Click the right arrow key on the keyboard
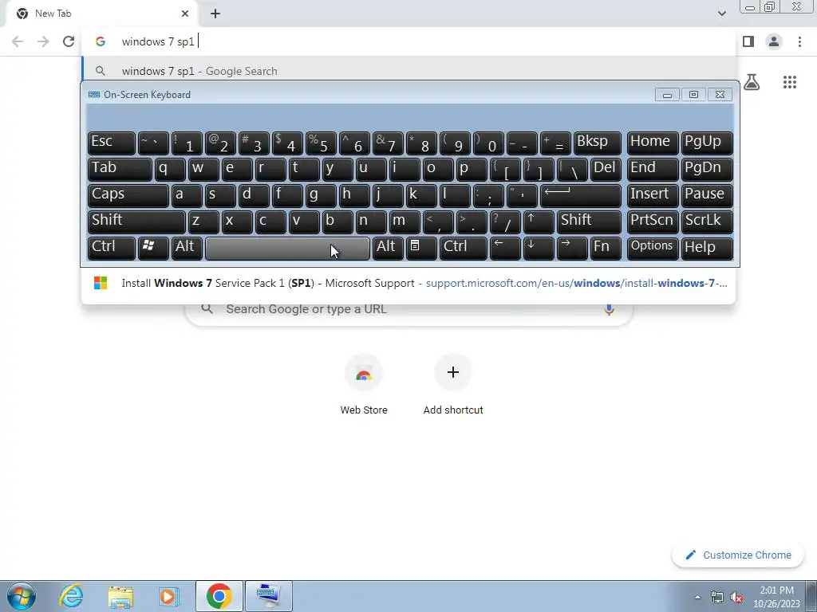The height and width of the screenshot is (612, 817). 572,248
